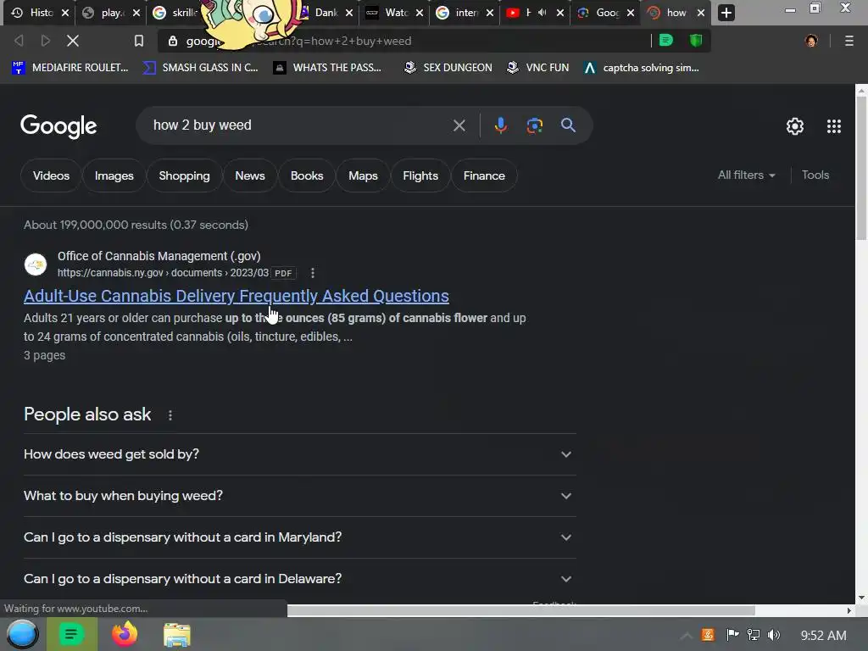Open the Google apps grid
Screen dimensions: 868x651
(834, 126)
